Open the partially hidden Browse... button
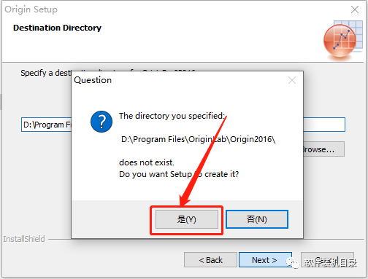This screenshot has width=368, height=279. click(323, 149)
